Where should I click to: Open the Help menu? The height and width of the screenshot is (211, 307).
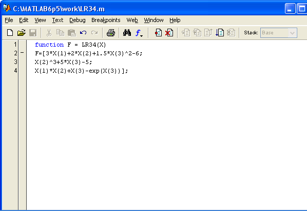pos(175,20)
